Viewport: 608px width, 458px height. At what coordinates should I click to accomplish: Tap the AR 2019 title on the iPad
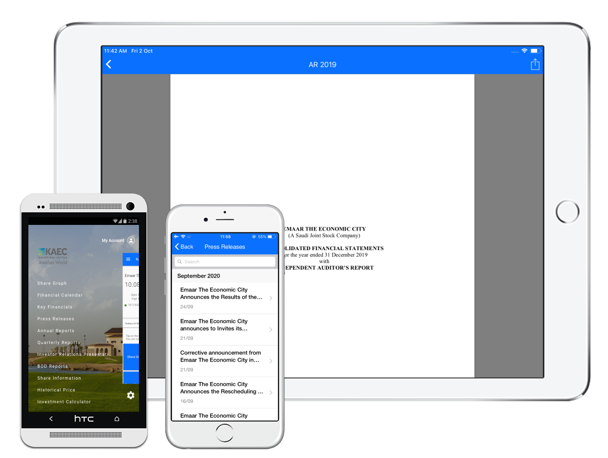pos(322,64)
